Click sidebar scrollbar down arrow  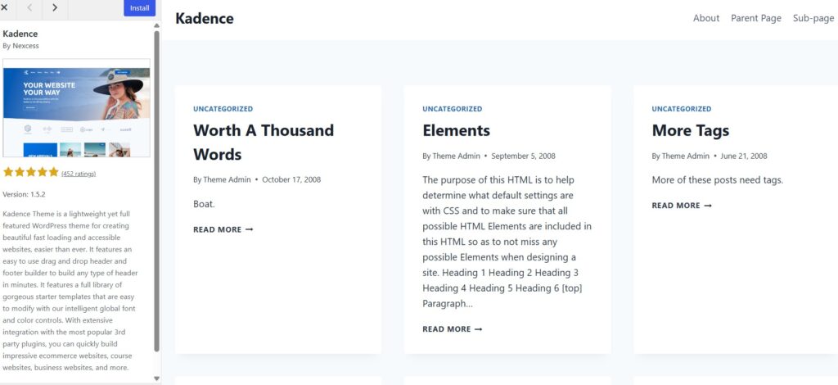coord(156,378)
